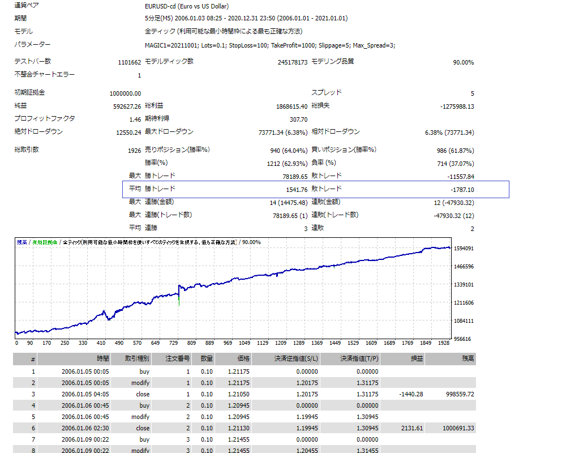The height and width of the screenshot is (453, 566).
Task: Click the '残高' chart legend label
Action: 22,242
